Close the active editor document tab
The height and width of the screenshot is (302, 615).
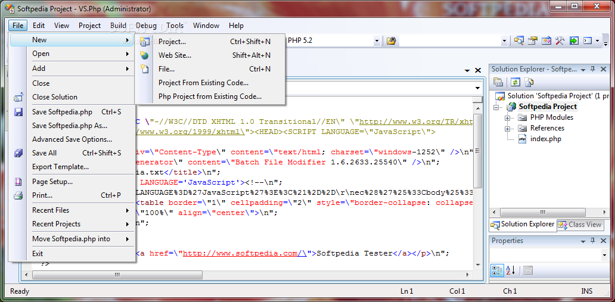478,70
